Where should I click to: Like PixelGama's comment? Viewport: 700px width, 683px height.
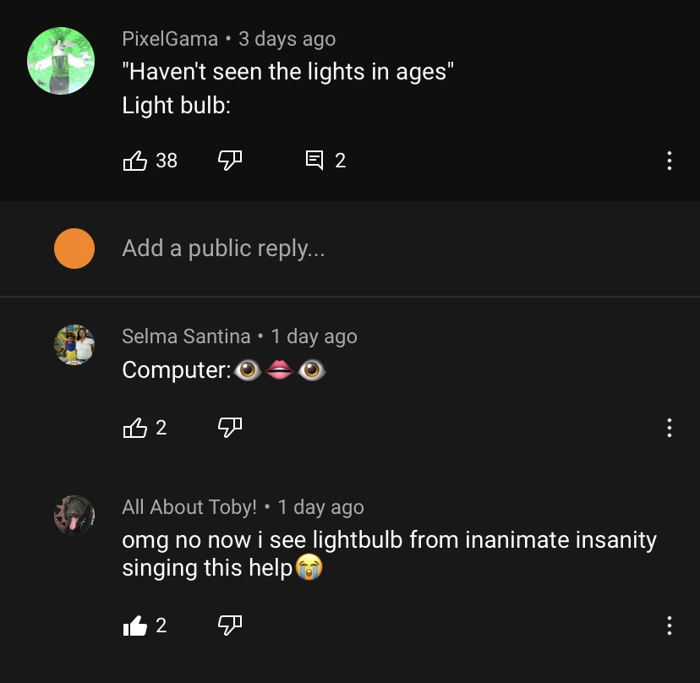point(135,160)
